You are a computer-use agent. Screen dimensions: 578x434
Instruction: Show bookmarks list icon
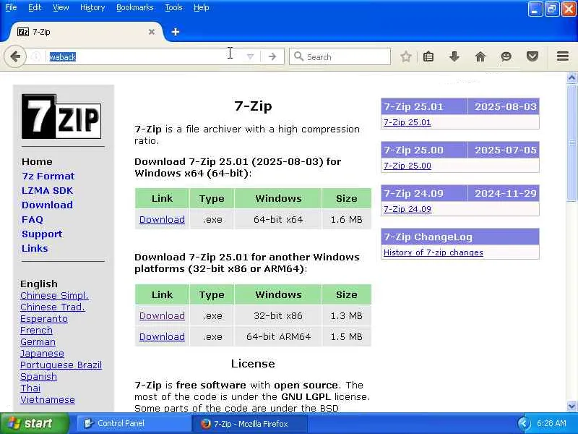[428, 56]
